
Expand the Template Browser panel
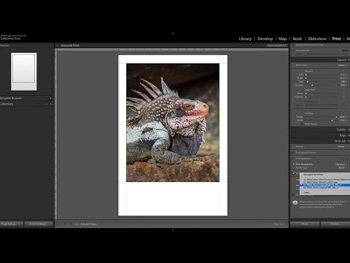11,98
